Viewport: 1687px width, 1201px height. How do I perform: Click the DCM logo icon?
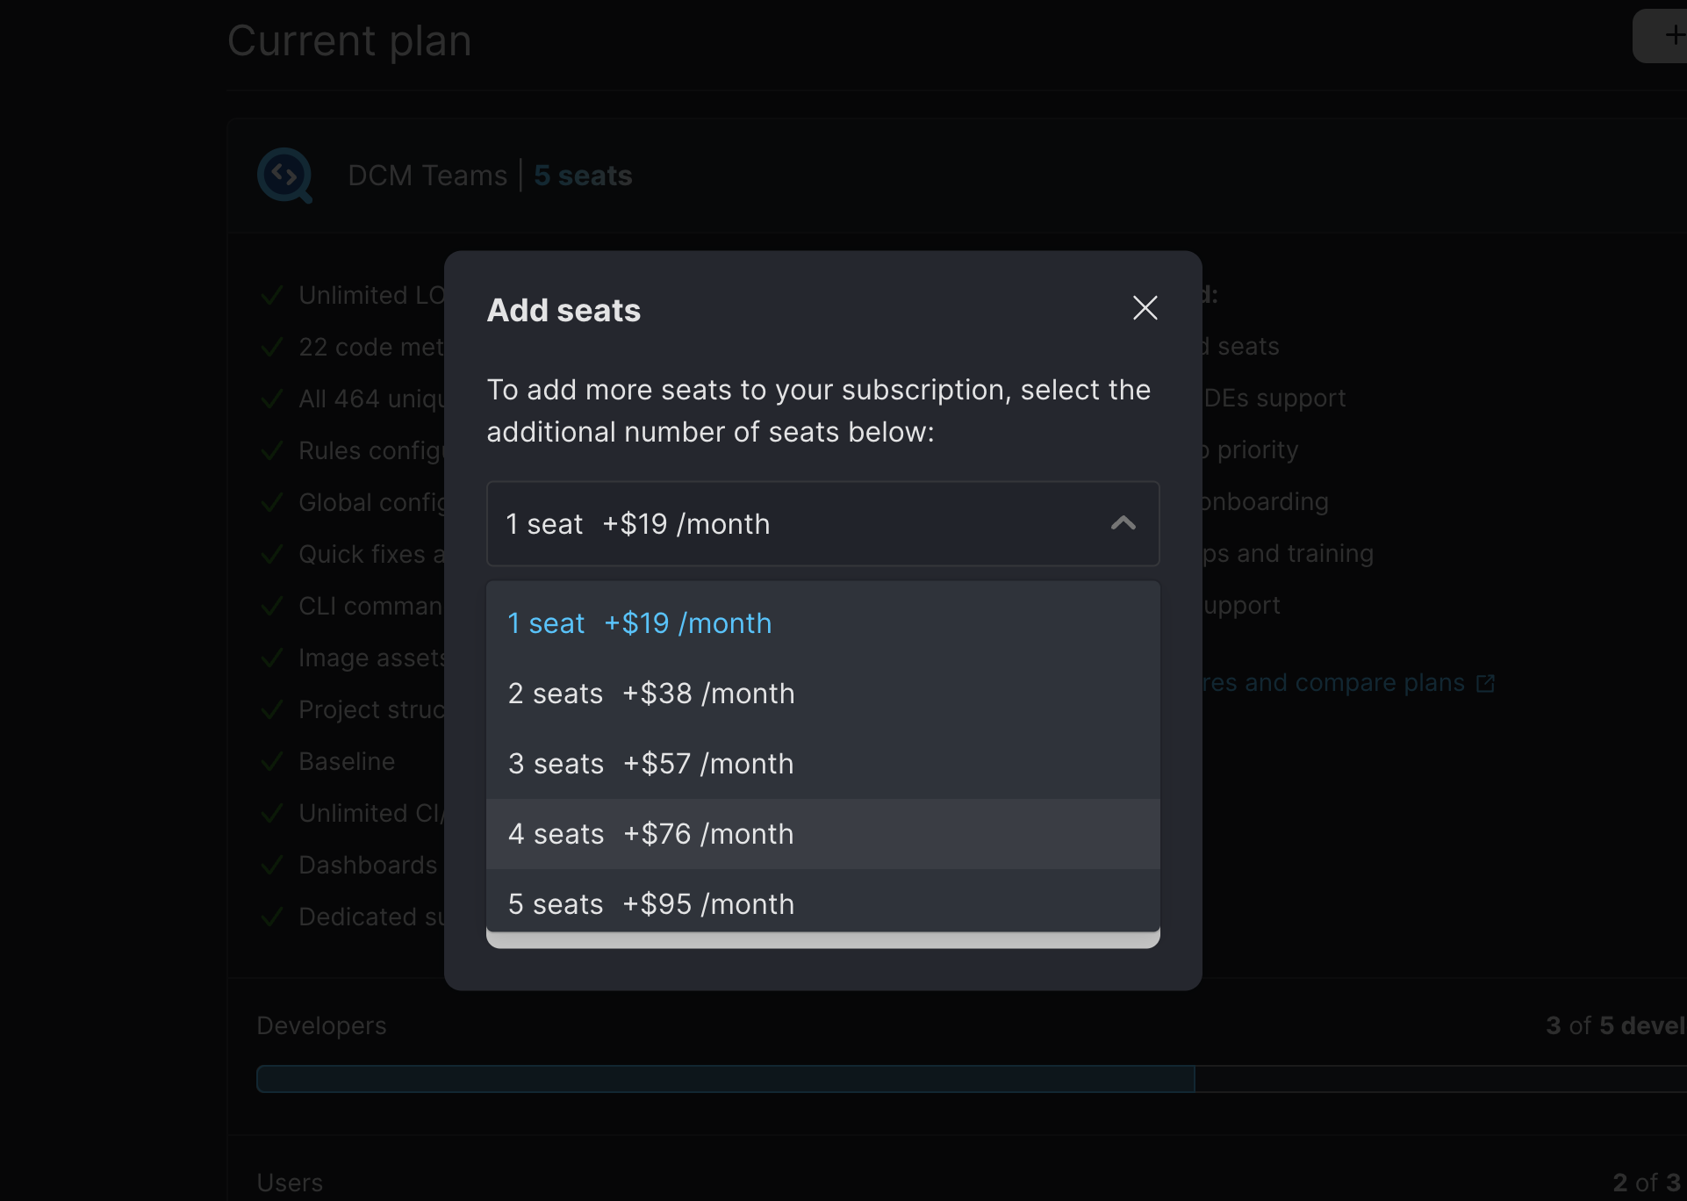coord(285,176)
